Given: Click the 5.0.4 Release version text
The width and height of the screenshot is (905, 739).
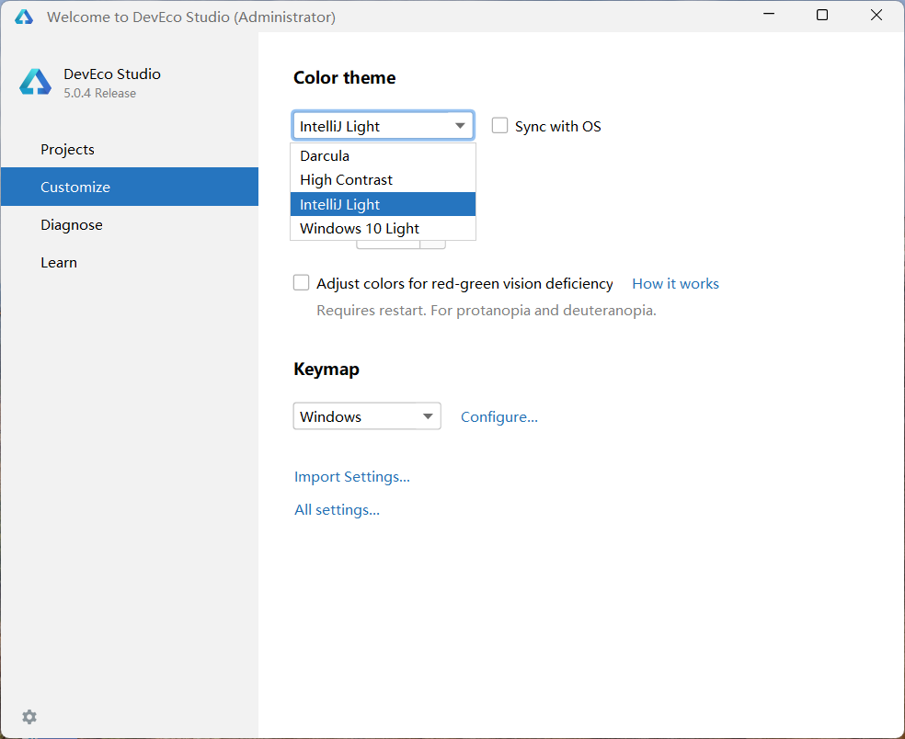Looking at the screenshot, I should [x=100, y=93].
